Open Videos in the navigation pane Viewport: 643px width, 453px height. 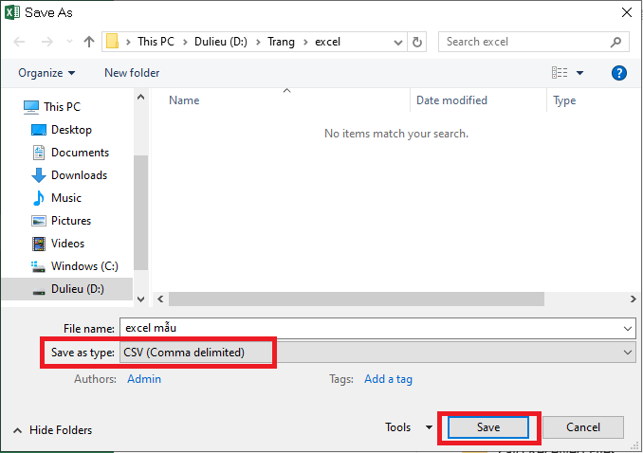click(67, 244)
